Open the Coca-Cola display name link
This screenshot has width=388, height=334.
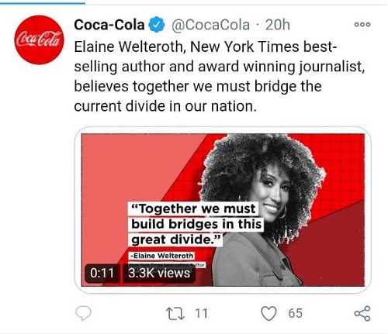click(109, 25)
